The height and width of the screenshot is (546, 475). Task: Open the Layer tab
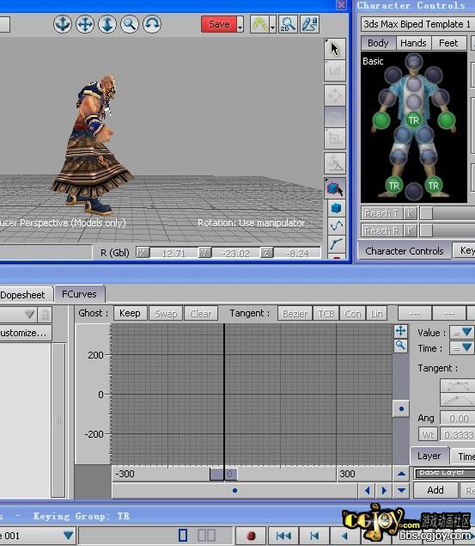pos(429,456)
